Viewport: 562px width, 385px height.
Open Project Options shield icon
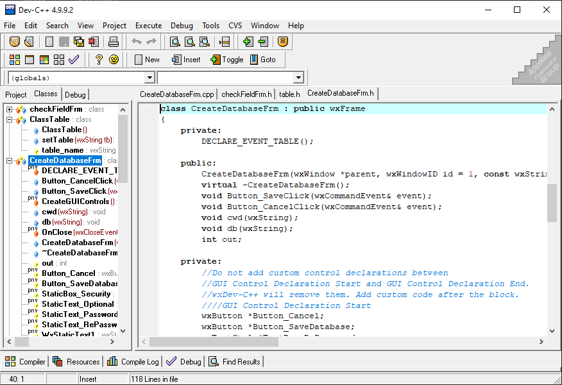283,42
